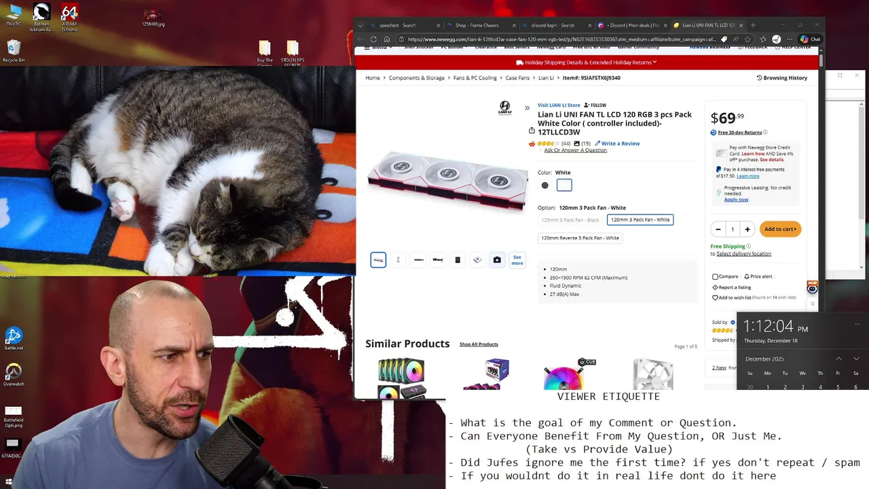Screen dimensions: 869x489
Task: Decrease quantity with minus button
Action: tap(718, 230)
